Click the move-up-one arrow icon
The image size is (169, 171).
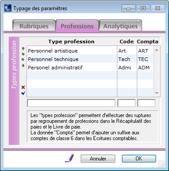[23, 54]
